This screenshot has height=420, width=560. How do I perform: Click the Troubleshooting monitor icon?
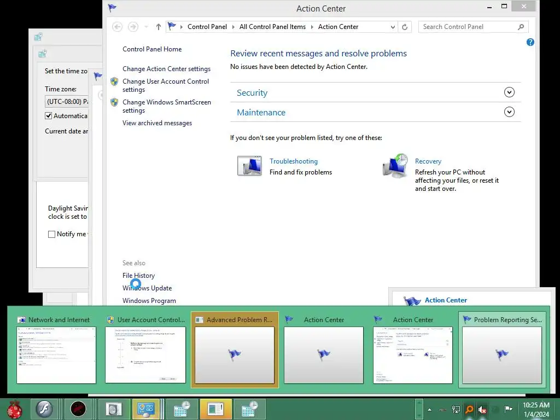[x=249, y=166]
